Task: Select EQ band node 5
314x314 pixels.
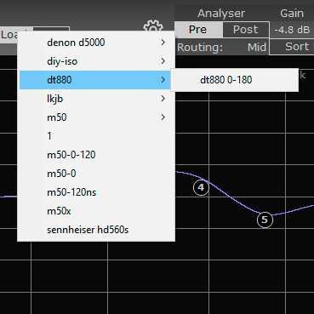Action: click(265, 220)
